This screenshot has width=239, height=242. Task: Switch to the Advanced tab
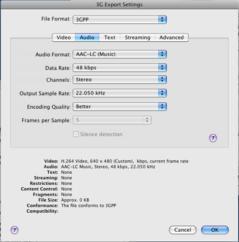171,38
